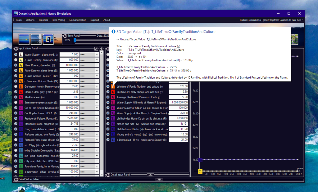The image size is (318, 192).
Task: Click the Time Panel year slider handle
Action: point(75,40)
